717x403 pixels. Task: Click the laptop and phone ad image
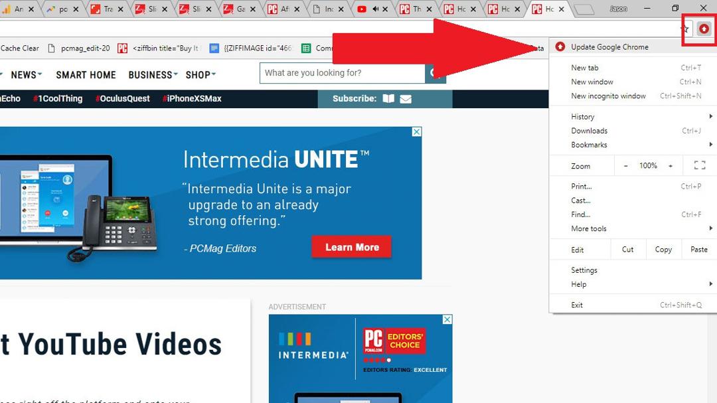(x=80, y=208)
